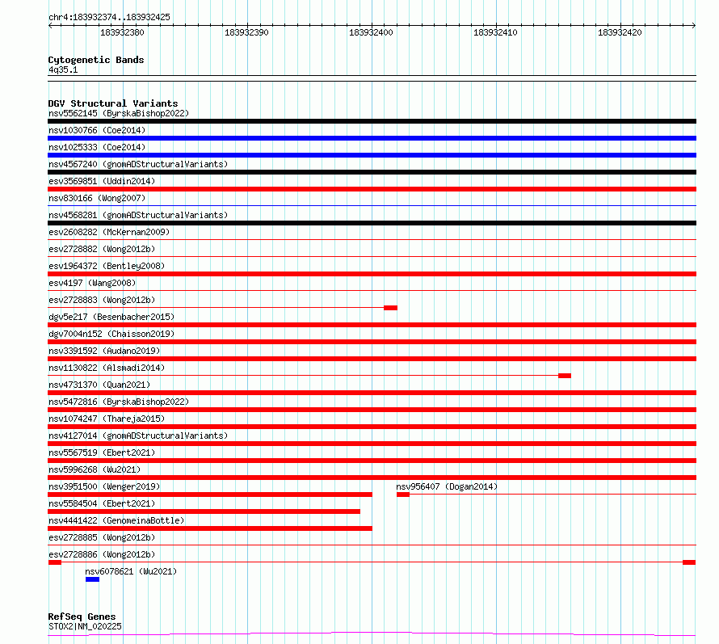Viewport: 719px width, 644px height.
Task: Click nsv5567519 (Ebert2021) label
Action: point(102,452)
